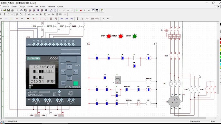Click the motor M symbol in power circuit
The width and height of the screenshot is (221, 124).
point(174,102)
